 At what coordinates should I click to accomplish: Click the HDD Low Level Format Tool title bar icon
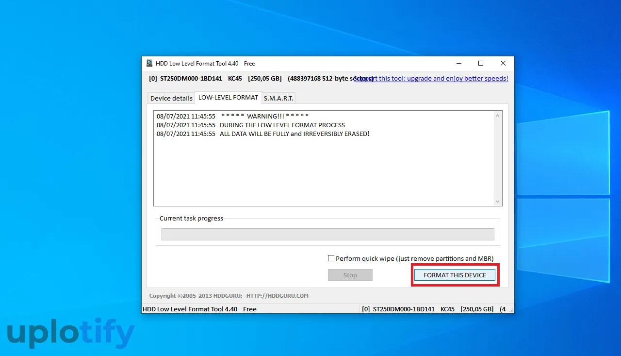(x=149, y=63)
